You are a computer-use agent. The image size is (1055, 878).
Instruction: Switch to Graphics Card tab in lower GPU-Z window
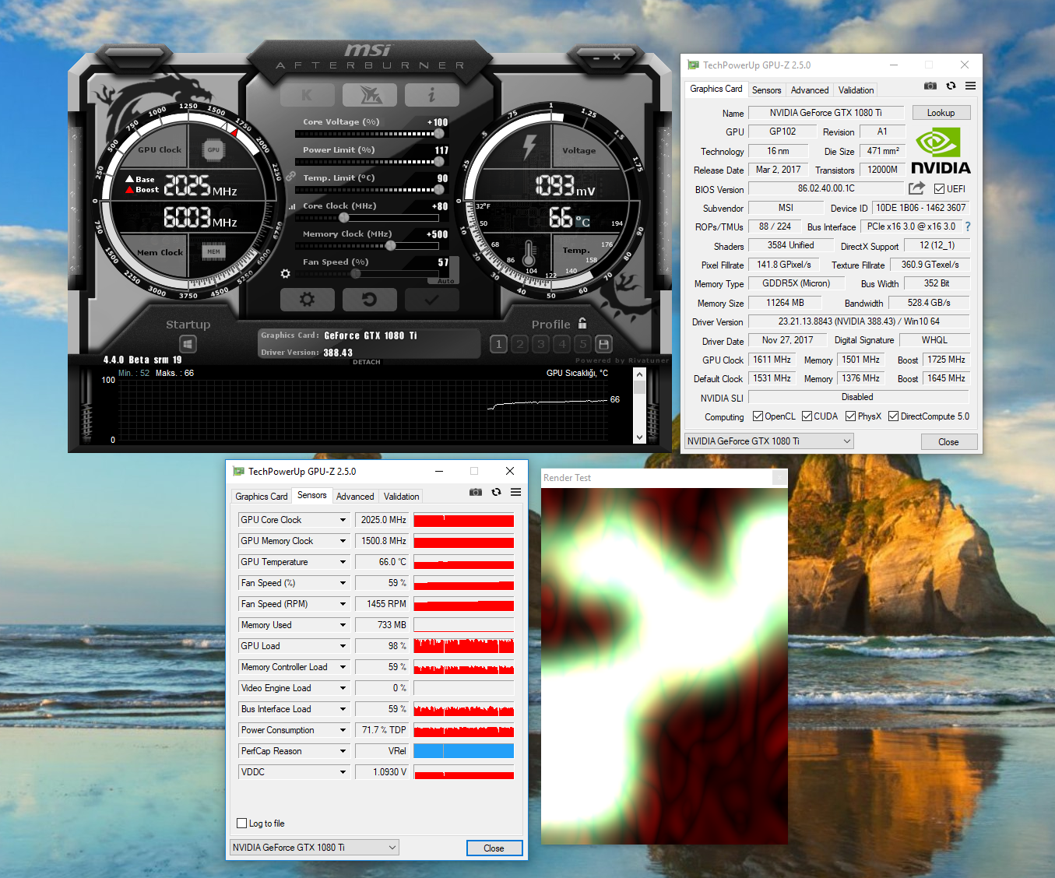coord(262,497)
